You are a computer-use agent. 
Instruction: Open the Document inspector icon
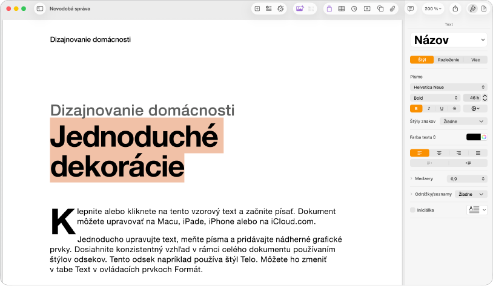tap(484, 9)
